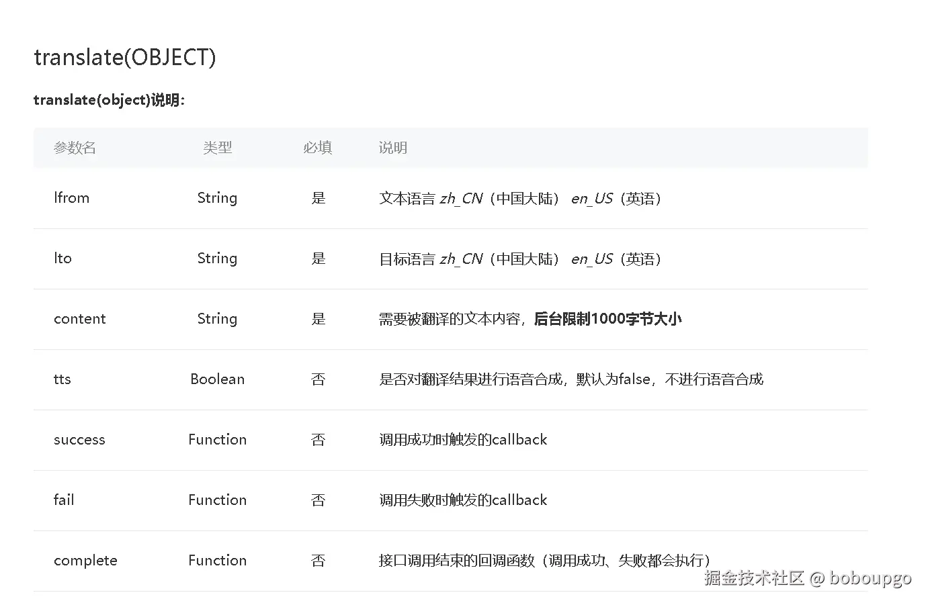Viewport: 928px width, 605px height.
Task: Select the tts parameter name
Action: click(x=62, y=379)
